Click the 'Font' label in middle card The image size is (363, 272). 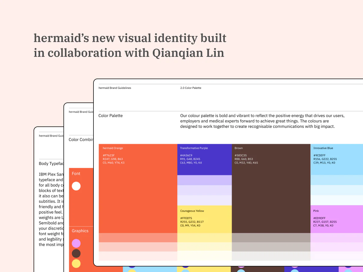(x=76, y=173)
